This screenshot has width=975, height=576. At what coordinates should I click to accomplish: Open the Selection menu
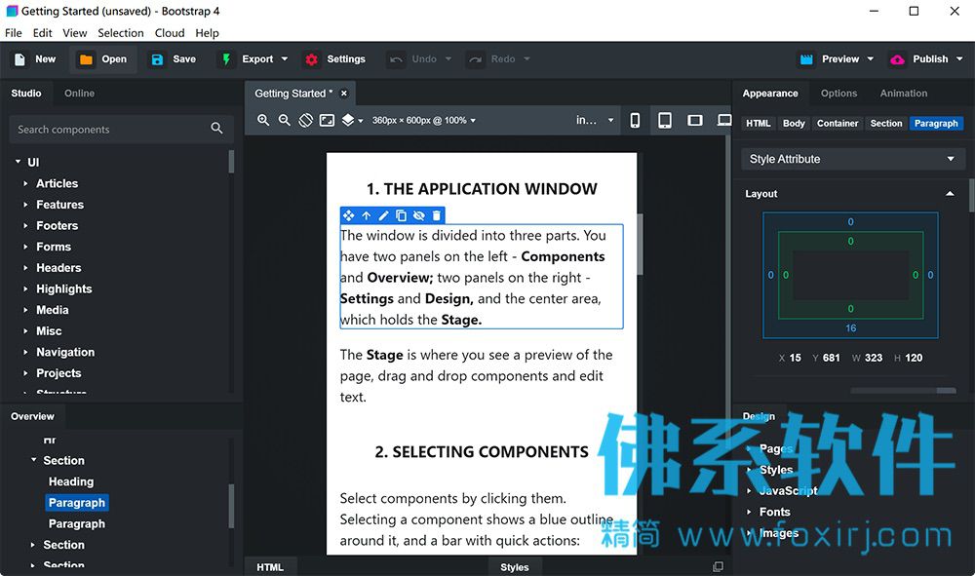point(121,33)
